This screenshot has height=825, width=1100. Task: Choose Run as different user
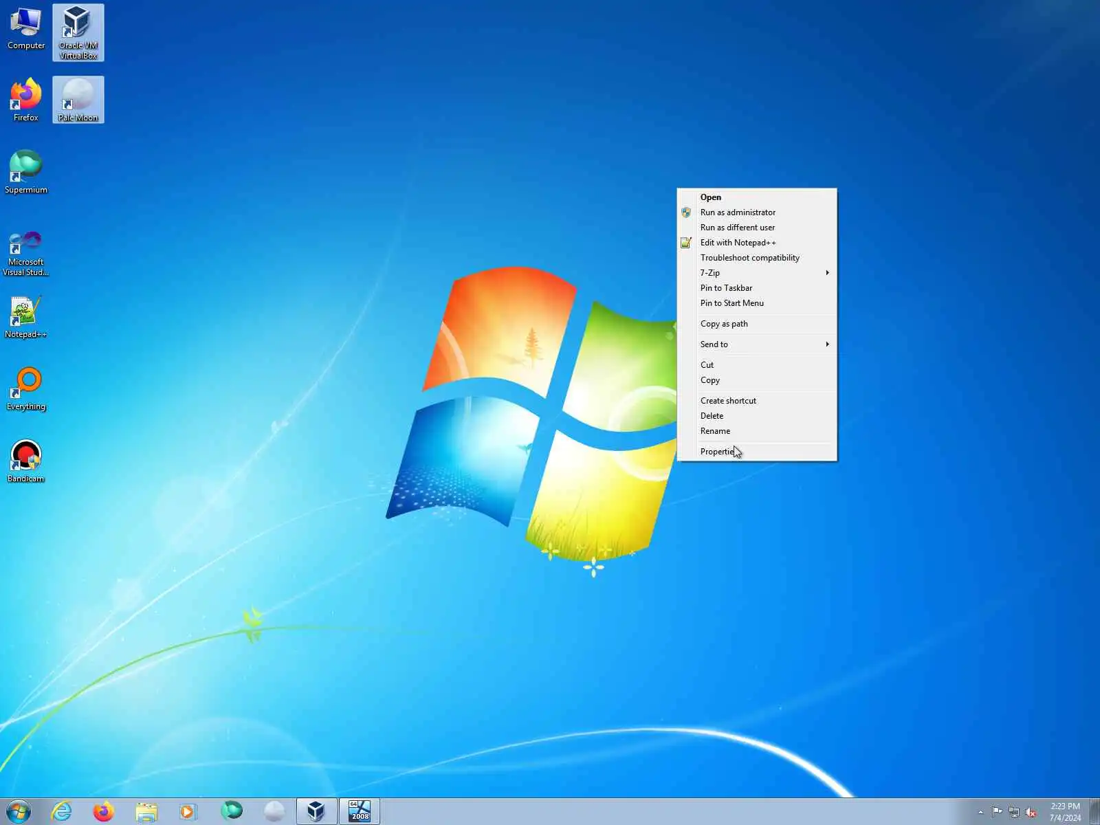(x=757, y=228)
